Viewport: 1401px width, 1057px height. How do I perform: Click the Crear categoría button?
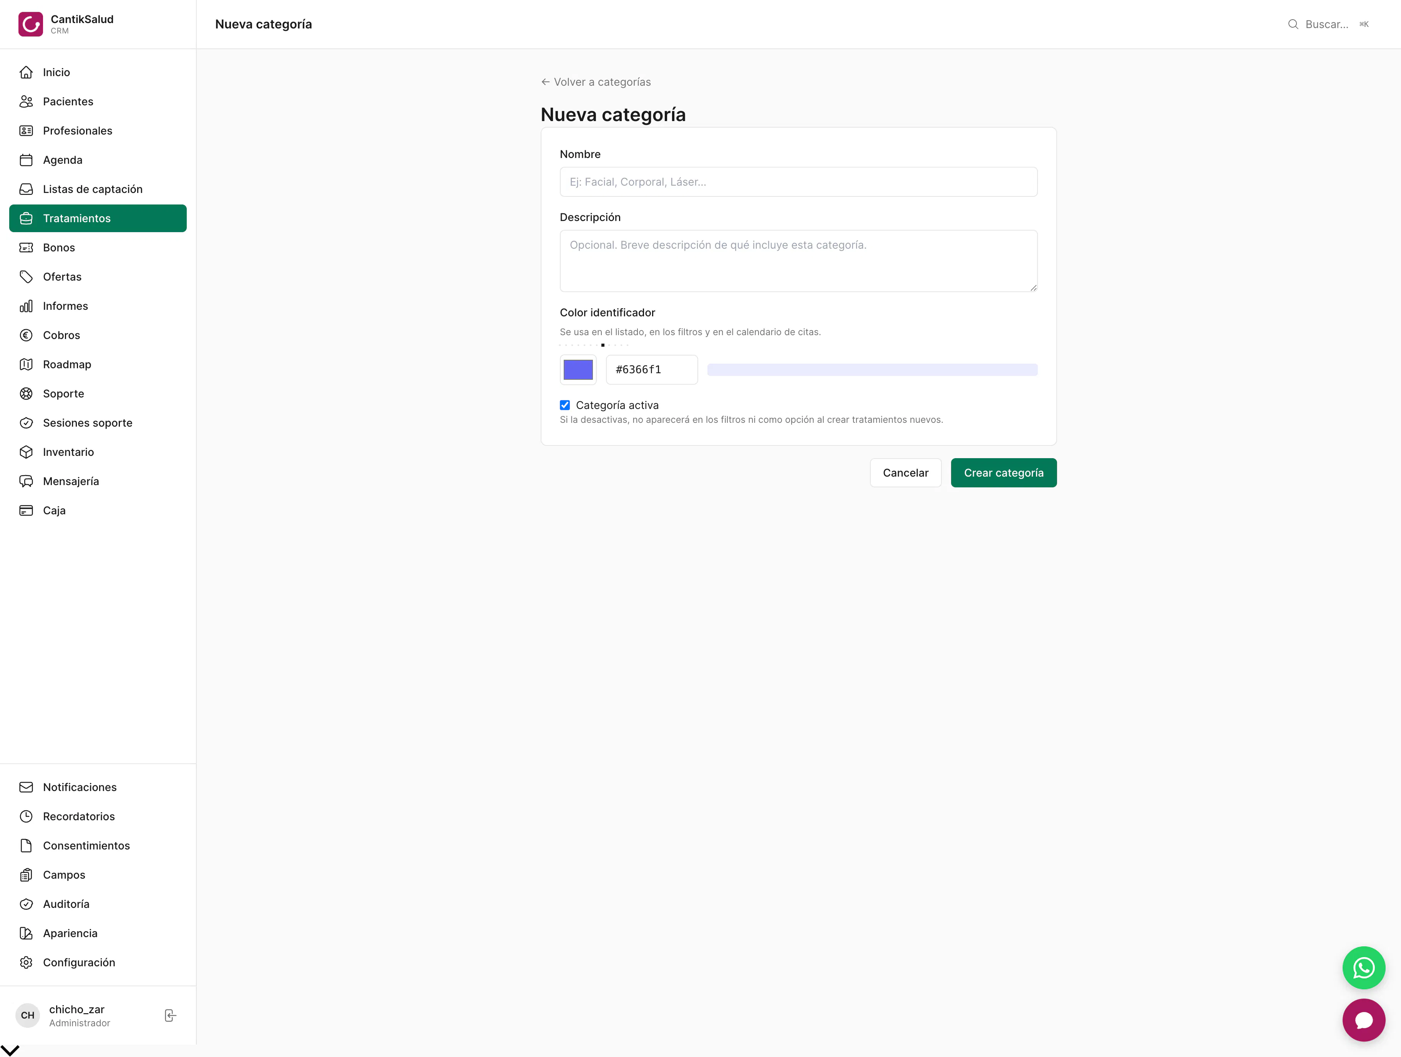click(x=1003, y=473)
